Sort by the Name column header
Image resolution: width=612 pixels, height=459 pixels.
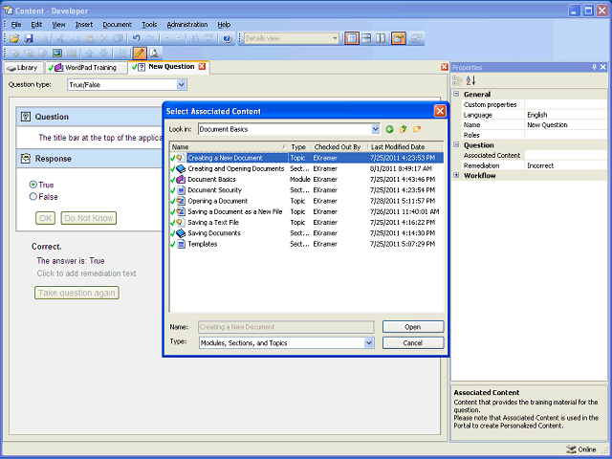[x=229, y=147]
